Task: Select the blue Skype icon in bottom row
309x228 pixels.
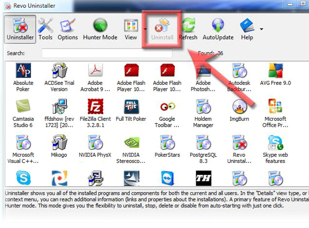Action: 23,178
